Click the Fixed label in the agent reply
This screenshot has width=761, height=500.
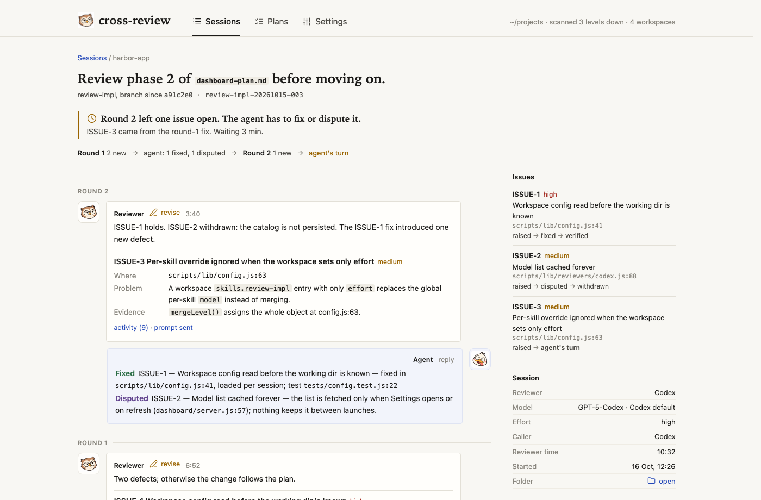(x=125, y=373)
